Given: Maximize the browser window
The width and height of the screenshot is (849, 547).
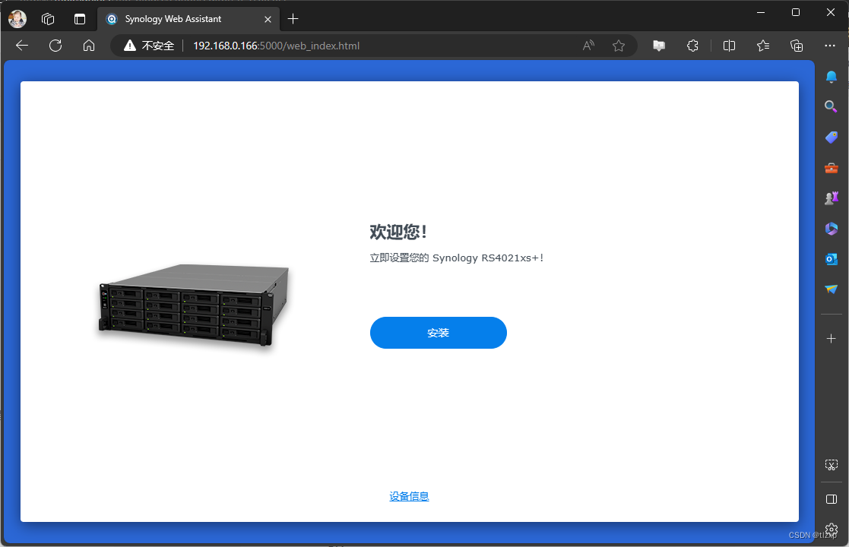Looking at the screenshot, I should coord(795,12).
